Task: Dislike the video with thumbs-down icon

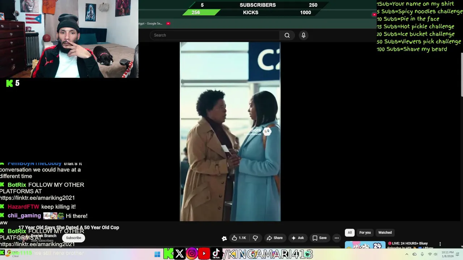Action: point(255,238)
